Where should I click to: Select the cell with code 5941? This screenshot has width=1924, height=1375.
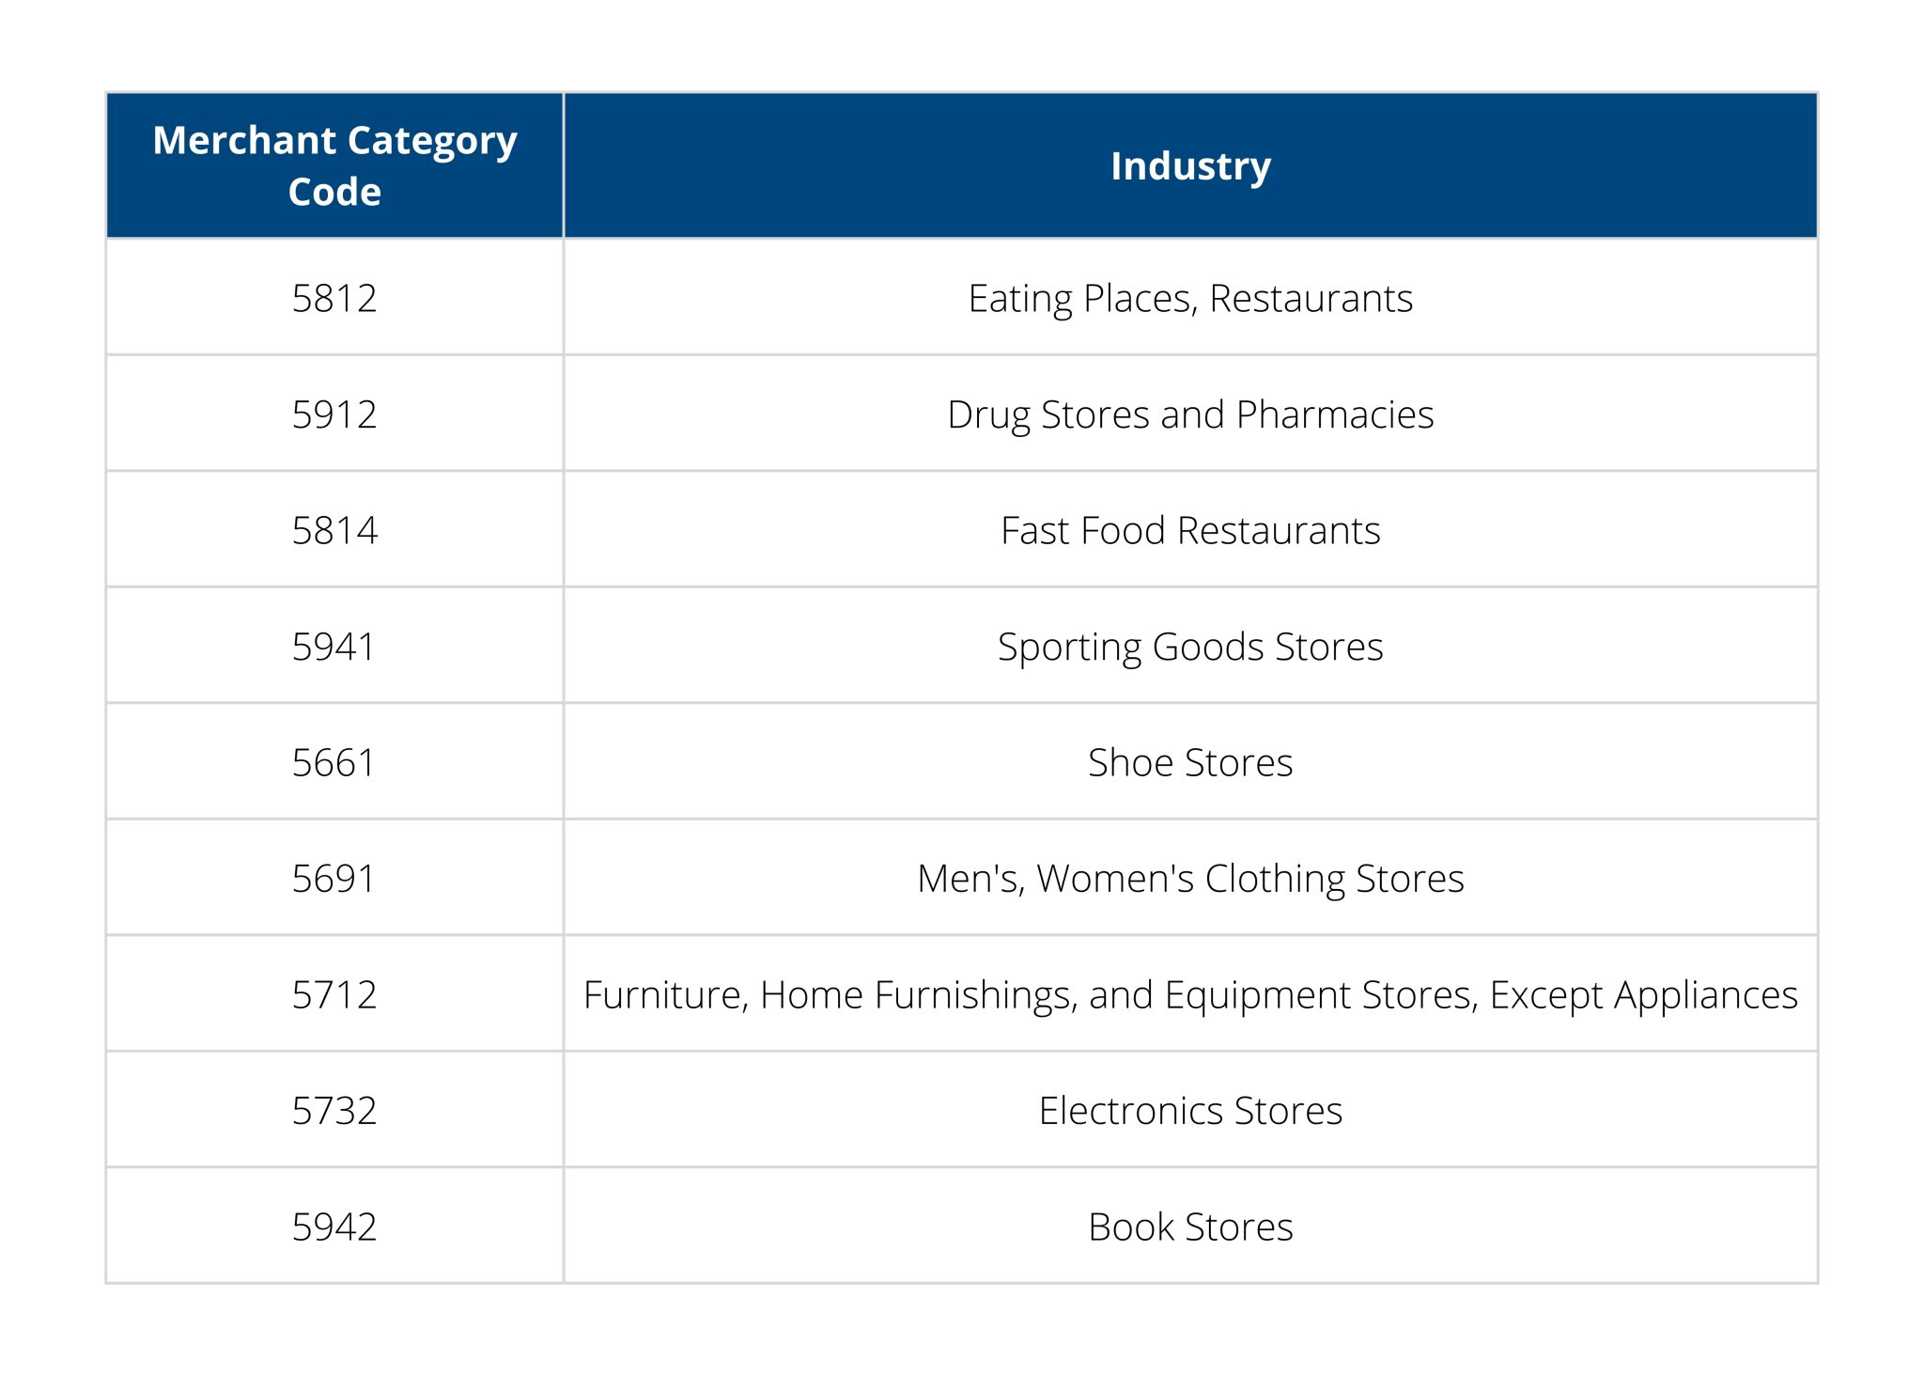[x=334, y=647]
